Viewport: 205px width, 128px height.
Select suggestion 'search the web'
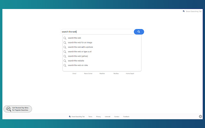pos(102,38)
